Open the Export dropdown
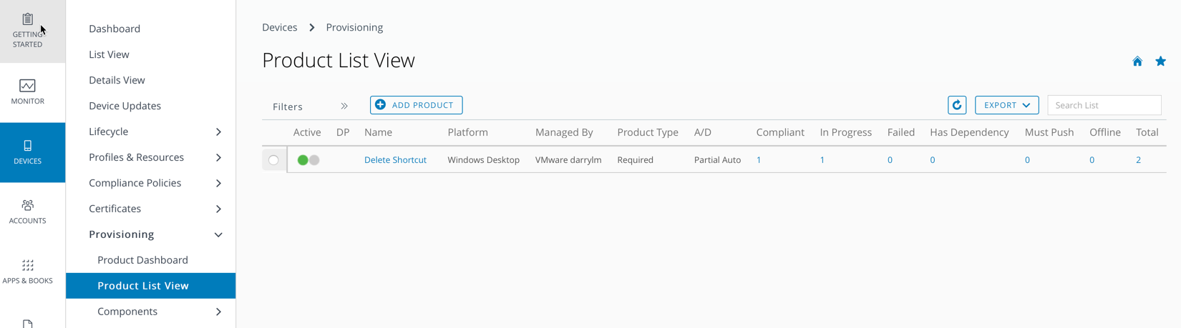Screen dimensions: 1181x328 [1006, 105]
